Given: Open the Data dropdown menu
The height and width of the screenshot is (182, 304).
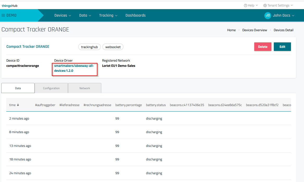Looking at the screenshot, I should (85, 15).
